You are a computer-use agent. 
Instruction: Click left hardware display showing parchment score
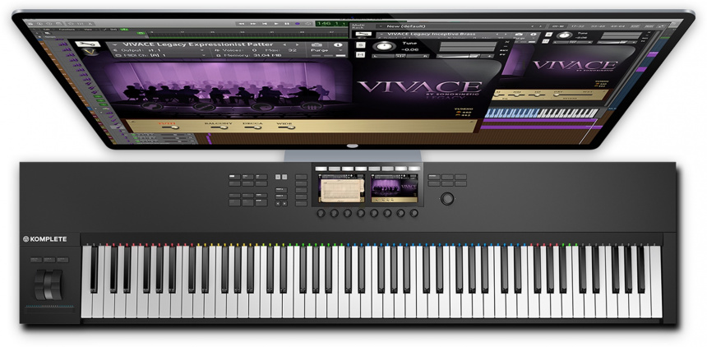(x=341, y=188)
